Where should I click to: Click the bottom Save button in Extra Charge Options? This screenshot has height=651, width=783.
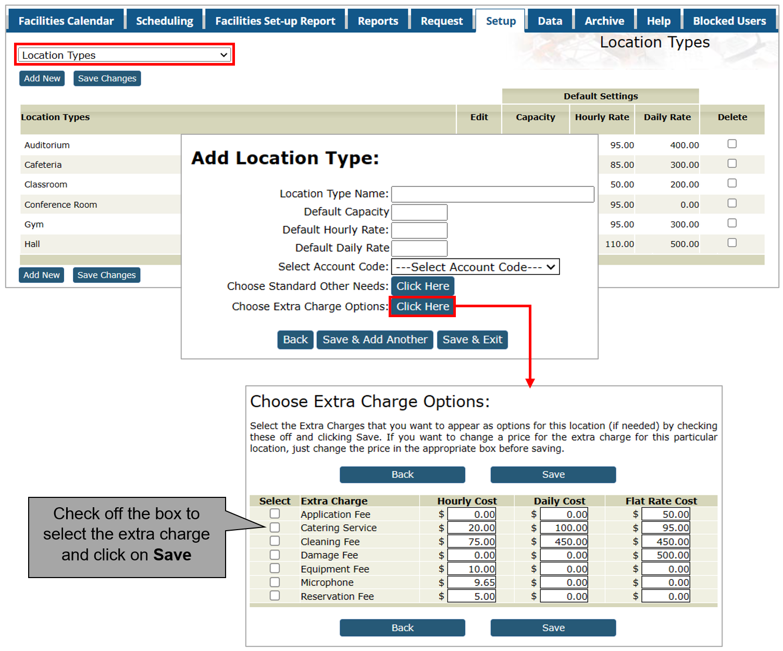click(553, 628)
